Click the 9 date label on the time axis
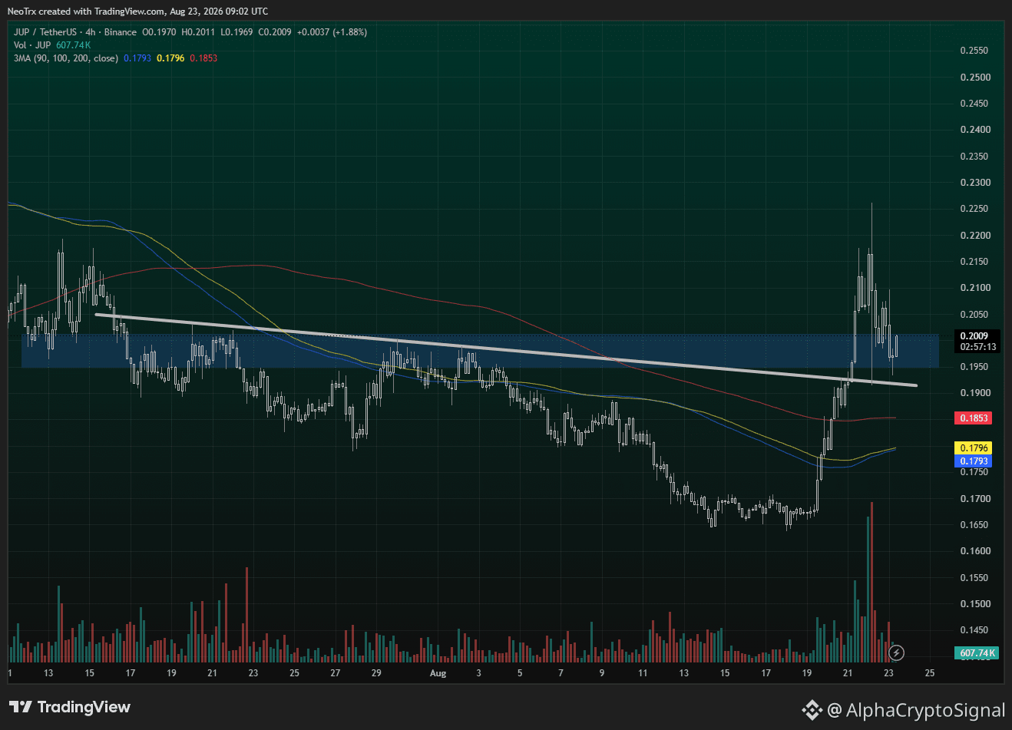 pos(602,673)
